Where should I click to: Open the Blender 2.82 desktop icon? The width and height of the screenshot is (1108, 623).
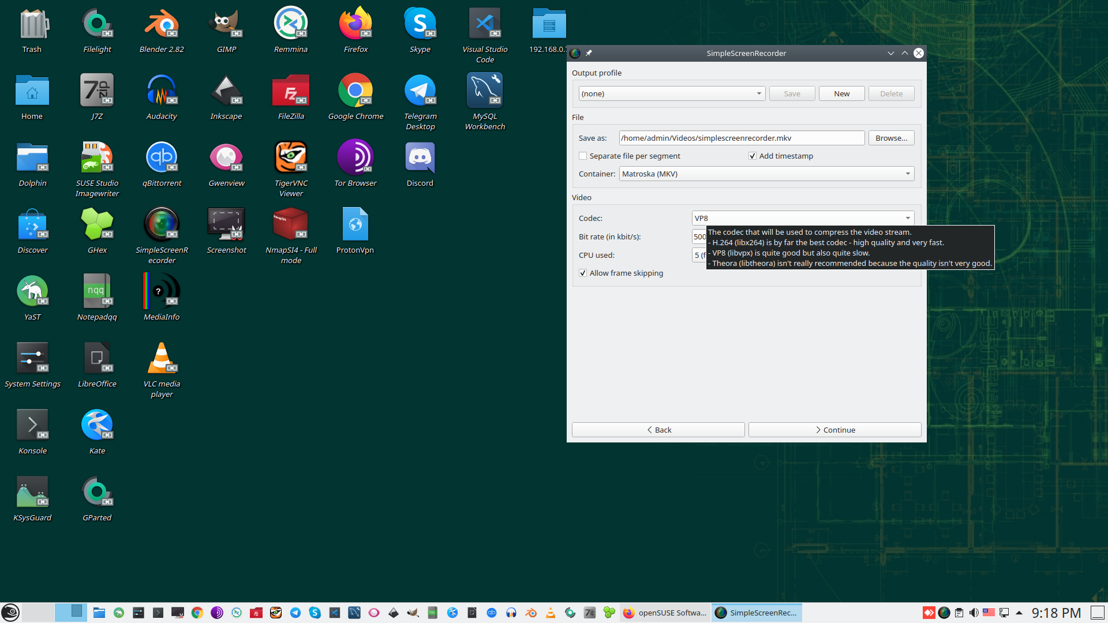pyautogui.click(x=162, y=24)
